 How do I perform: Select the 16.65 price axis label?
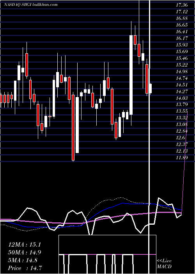coord(182,25)
